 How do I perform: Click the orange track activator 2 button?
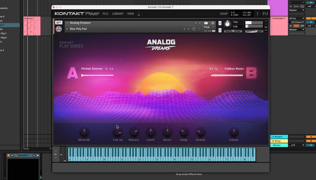[x=311, y=18]
